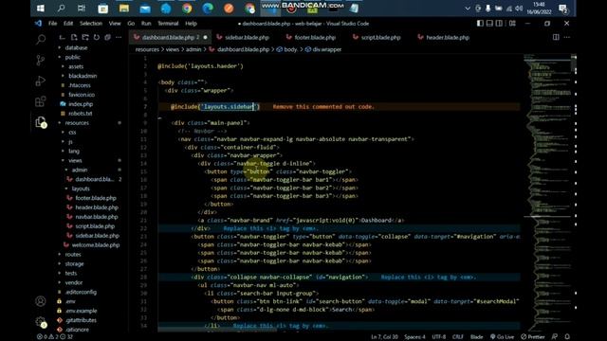This screenshot has width=607, height=341.
Task: Refresh the Explorer file tree
Action: click(97, 38)
